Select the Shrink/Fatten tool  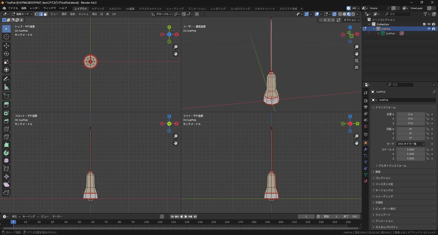point(6,176)
